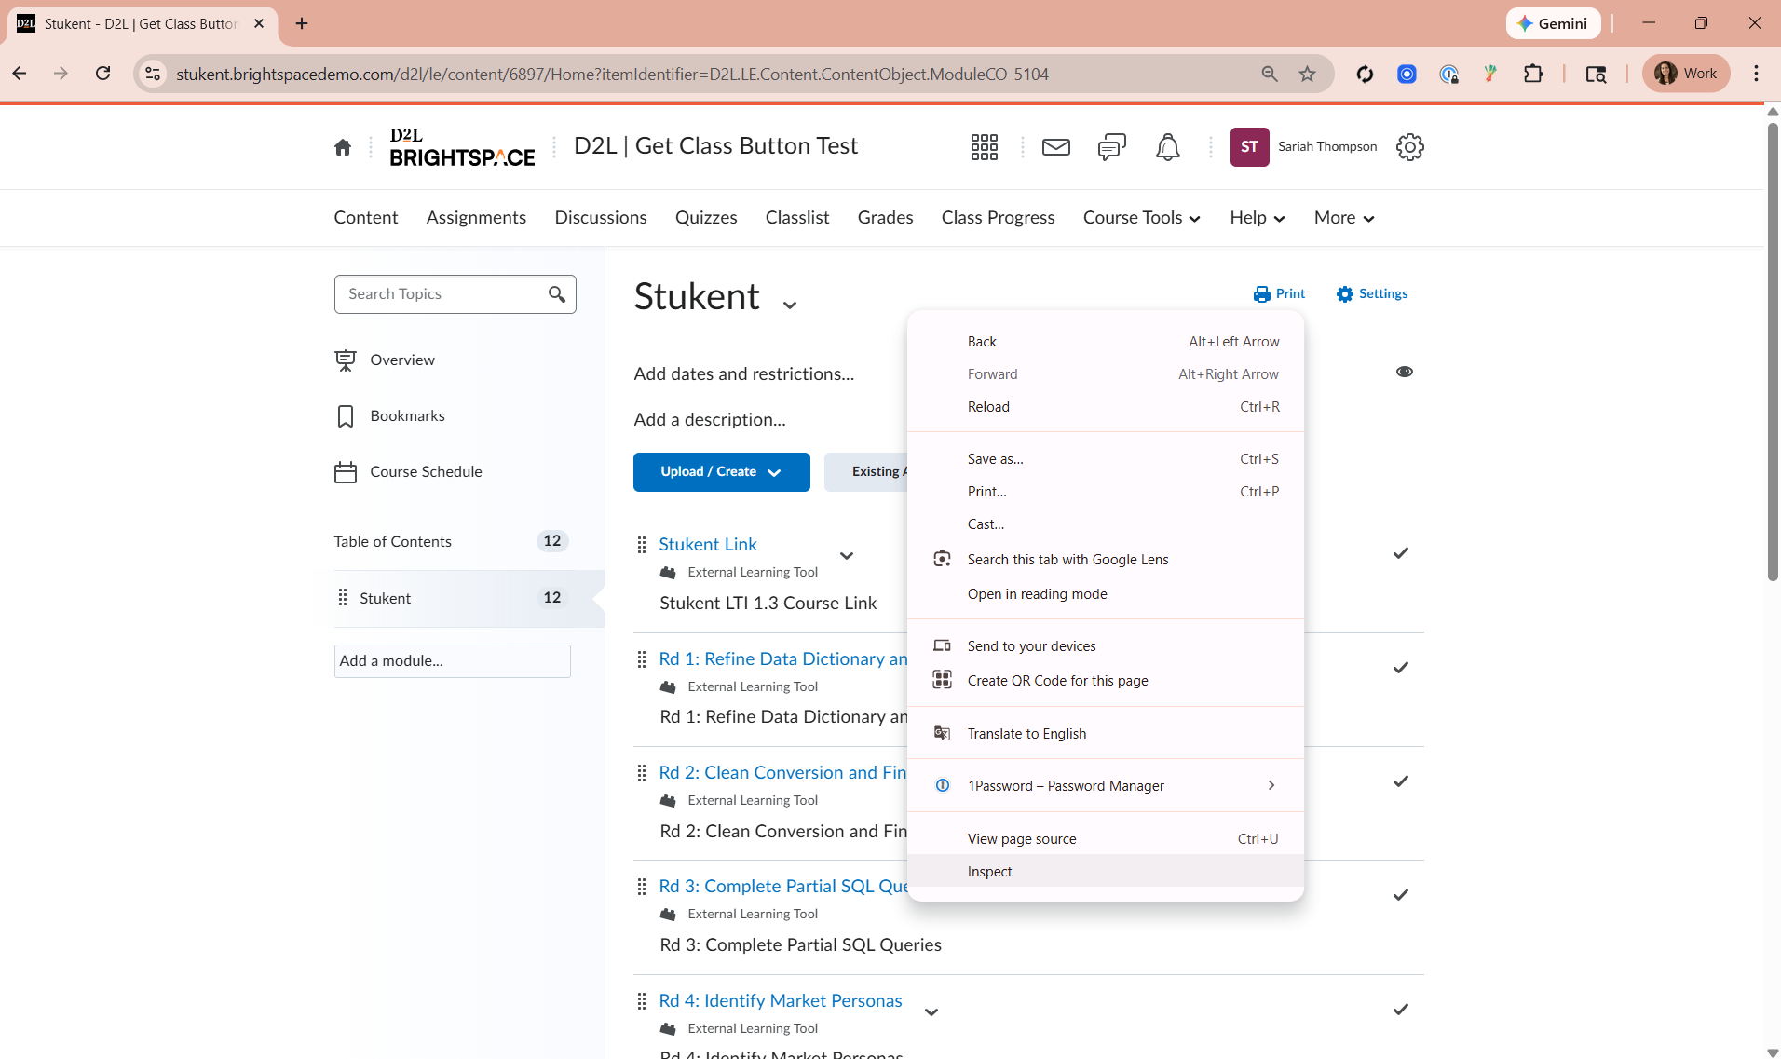Open the Rd 4: Identify Market Personas link
This screenshot has width=1781, height=1059.
(780, 1000)
